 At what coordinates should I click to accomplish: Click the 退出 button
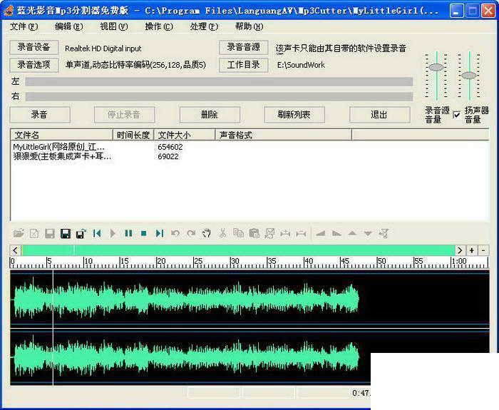(x=379, y=115)
